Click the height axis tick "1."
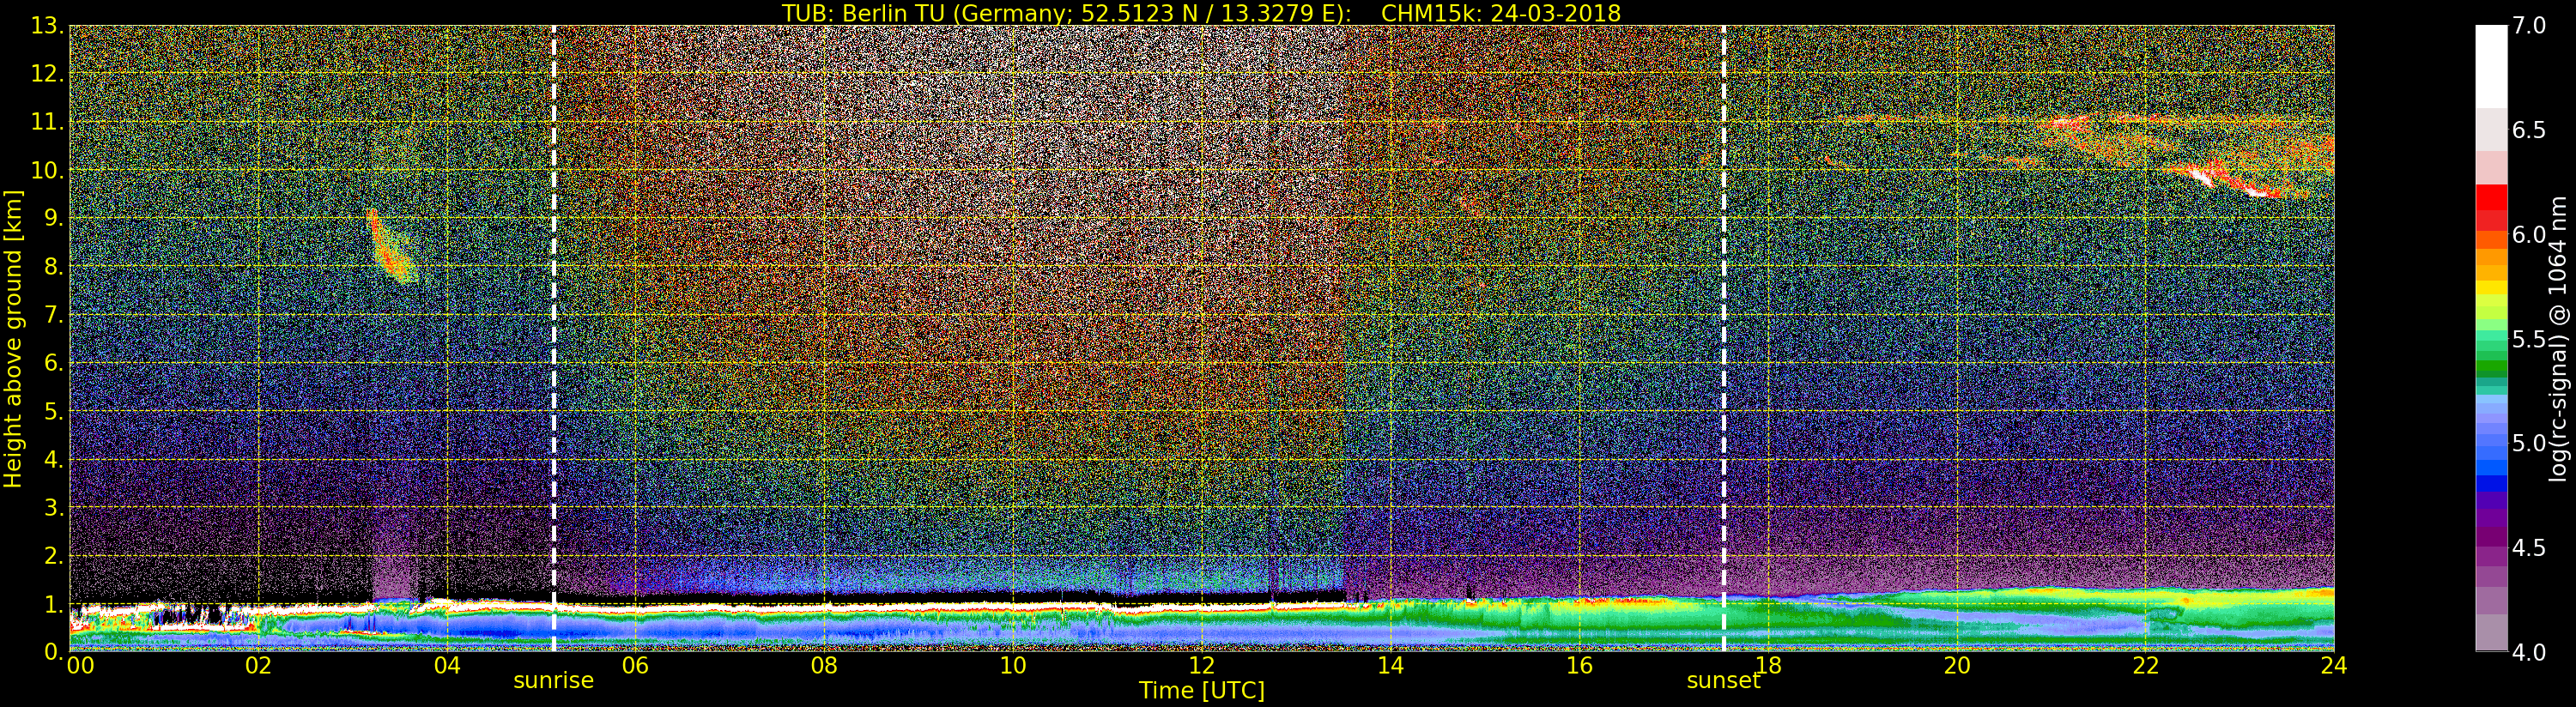 54,603
